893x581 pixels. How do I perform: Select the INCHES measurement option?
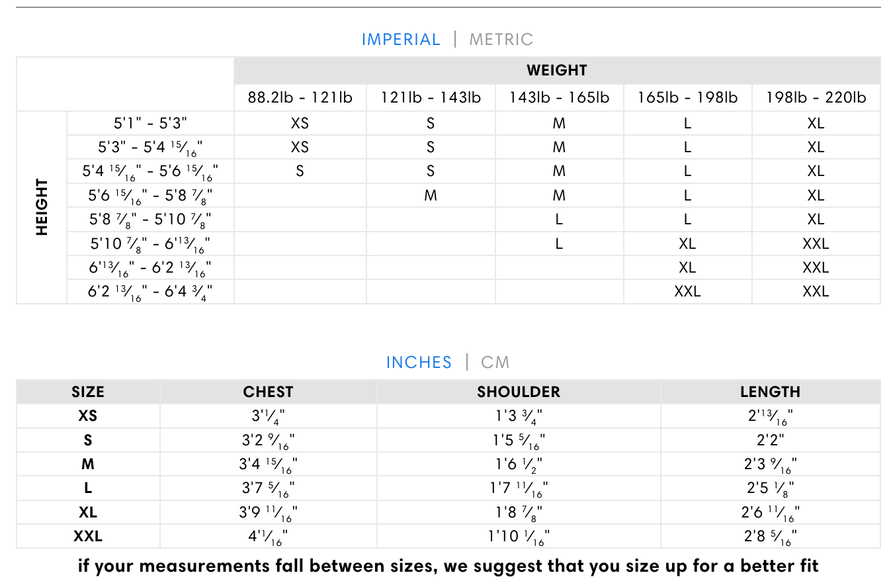click(419, 363)
